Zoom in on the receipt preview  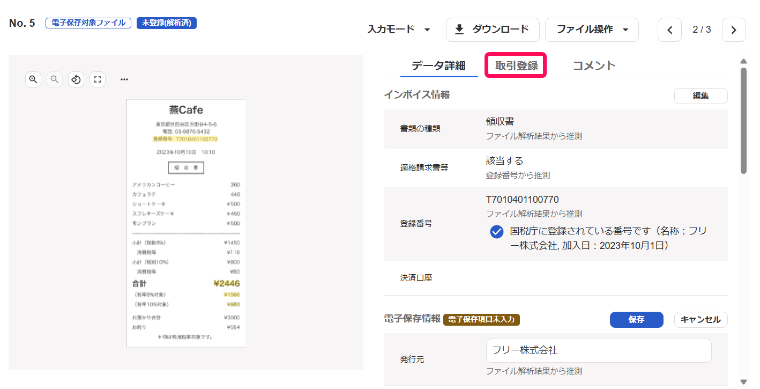click(33, 79)
